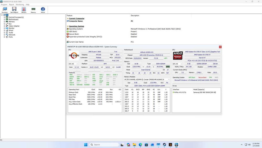Click the Current Computer heading
The width and height of the screenshot is (262, 148).
click(77, 18)
